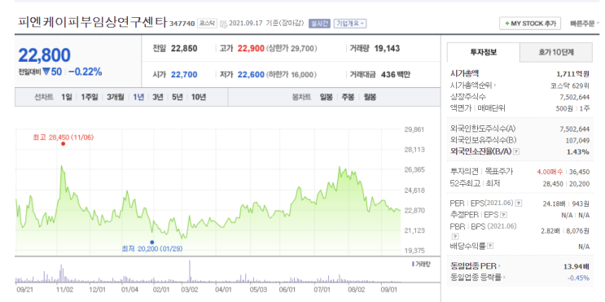This screenshot has height=302, width=605.
Task: Open the 호가10단계 tab
Action: [556, 52]
